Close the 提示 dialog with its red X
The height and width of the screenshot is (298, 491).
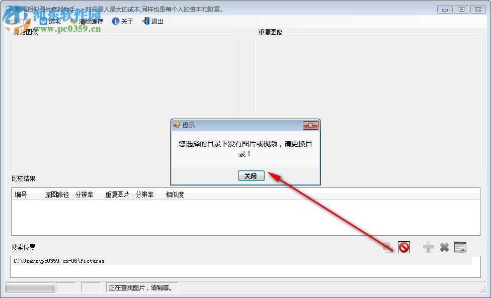point(310,125)
